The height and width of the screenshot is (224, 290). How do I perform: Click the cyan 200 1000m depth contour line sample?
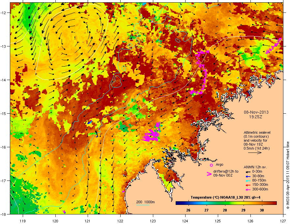point(143,205)
